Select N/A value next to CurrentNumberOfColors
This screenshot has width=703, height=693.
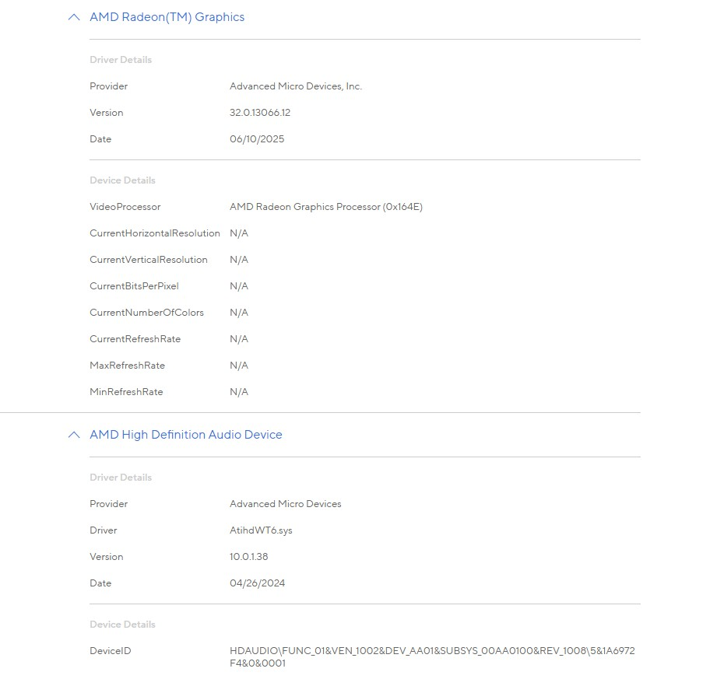tap(238, 312)
